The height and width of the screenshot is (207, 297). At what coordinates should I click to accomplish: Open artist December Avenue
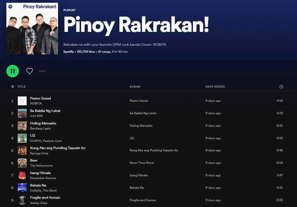point(43,178)
